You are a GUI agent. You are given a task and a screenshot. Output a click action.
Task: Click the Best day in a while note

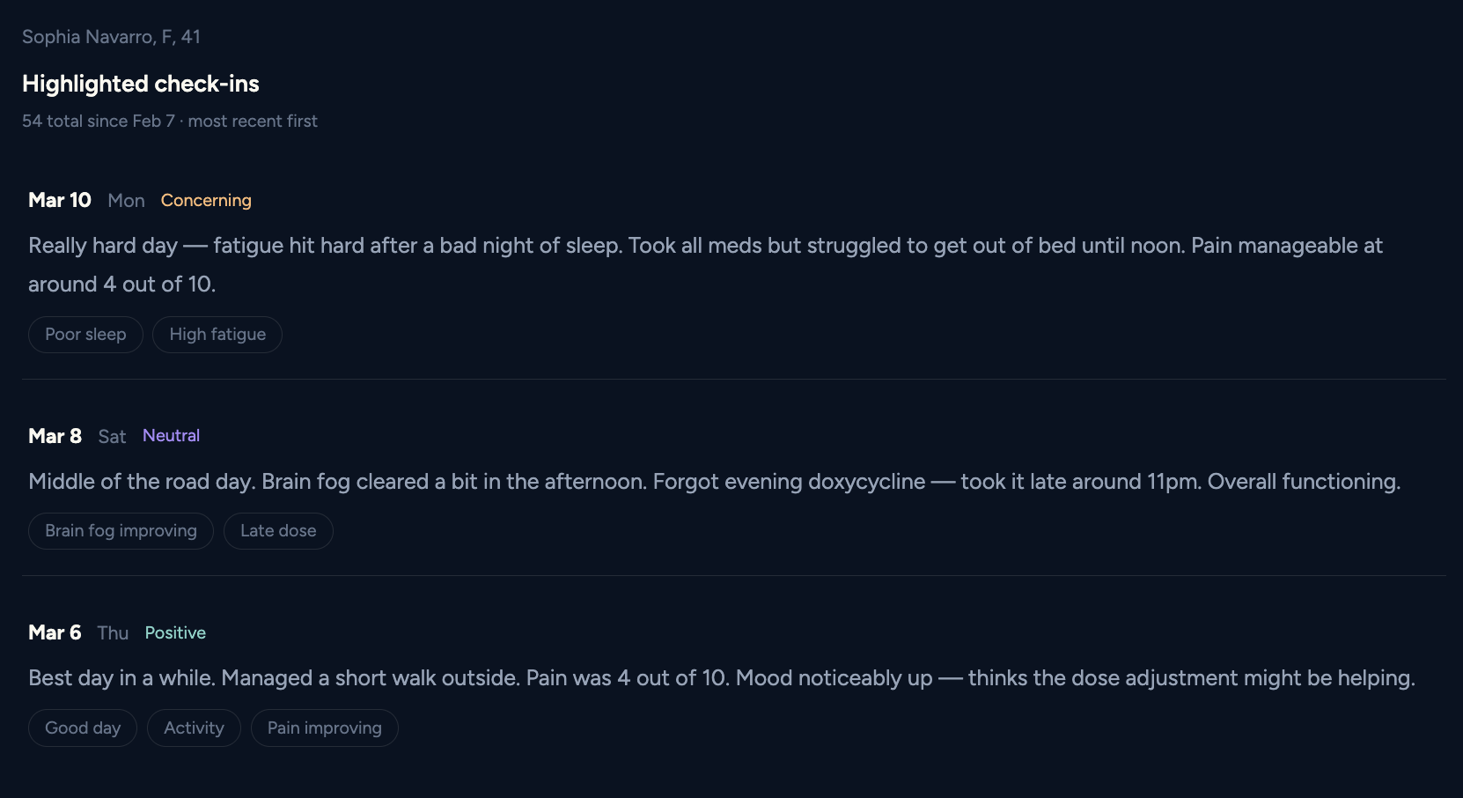[722, 678]
